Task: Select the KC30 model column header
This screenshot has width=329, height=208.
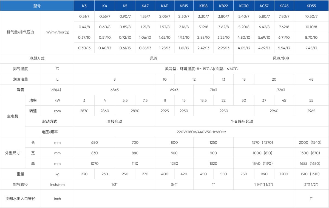Action: click(x=243, y=5)
